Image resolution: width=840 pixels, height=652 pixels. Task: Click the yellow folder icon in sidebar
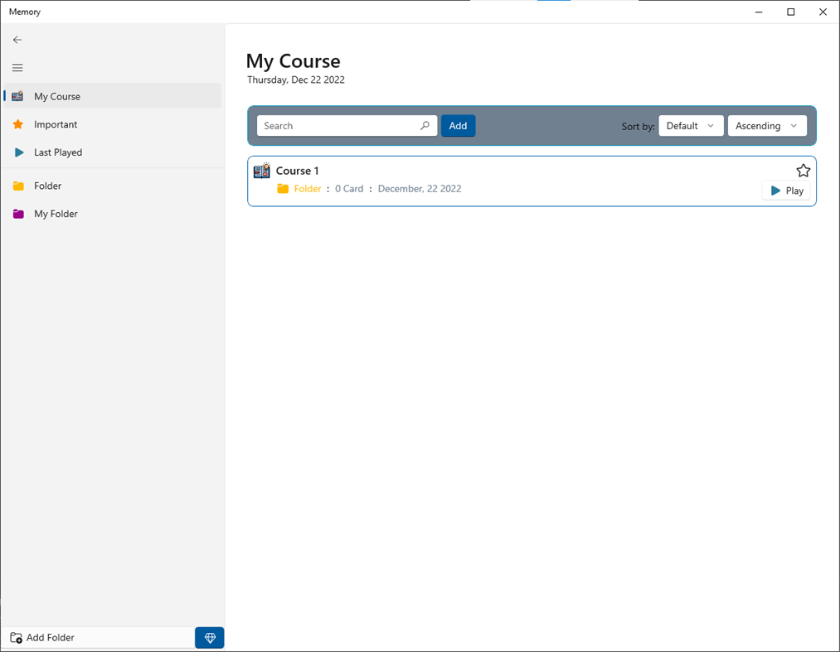click(18, 186)
